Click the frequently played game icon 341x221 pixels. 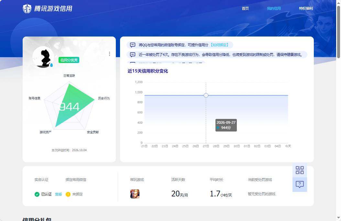[x=135, y=194]
